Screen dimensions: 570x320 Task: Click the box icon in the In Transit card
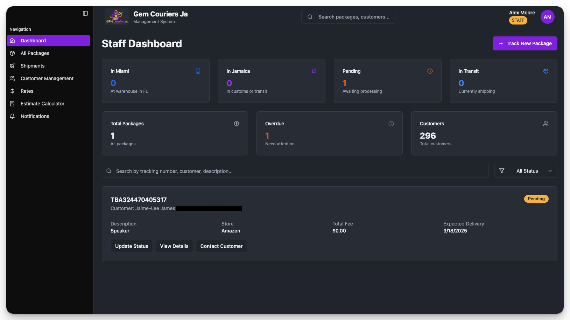point(546,71)
